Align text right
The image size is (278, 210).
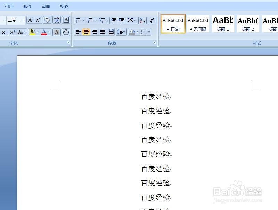pos(95,32)
